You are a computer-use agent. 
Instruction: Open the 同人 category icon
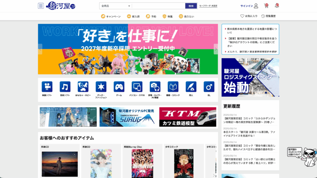click(191, 87)
